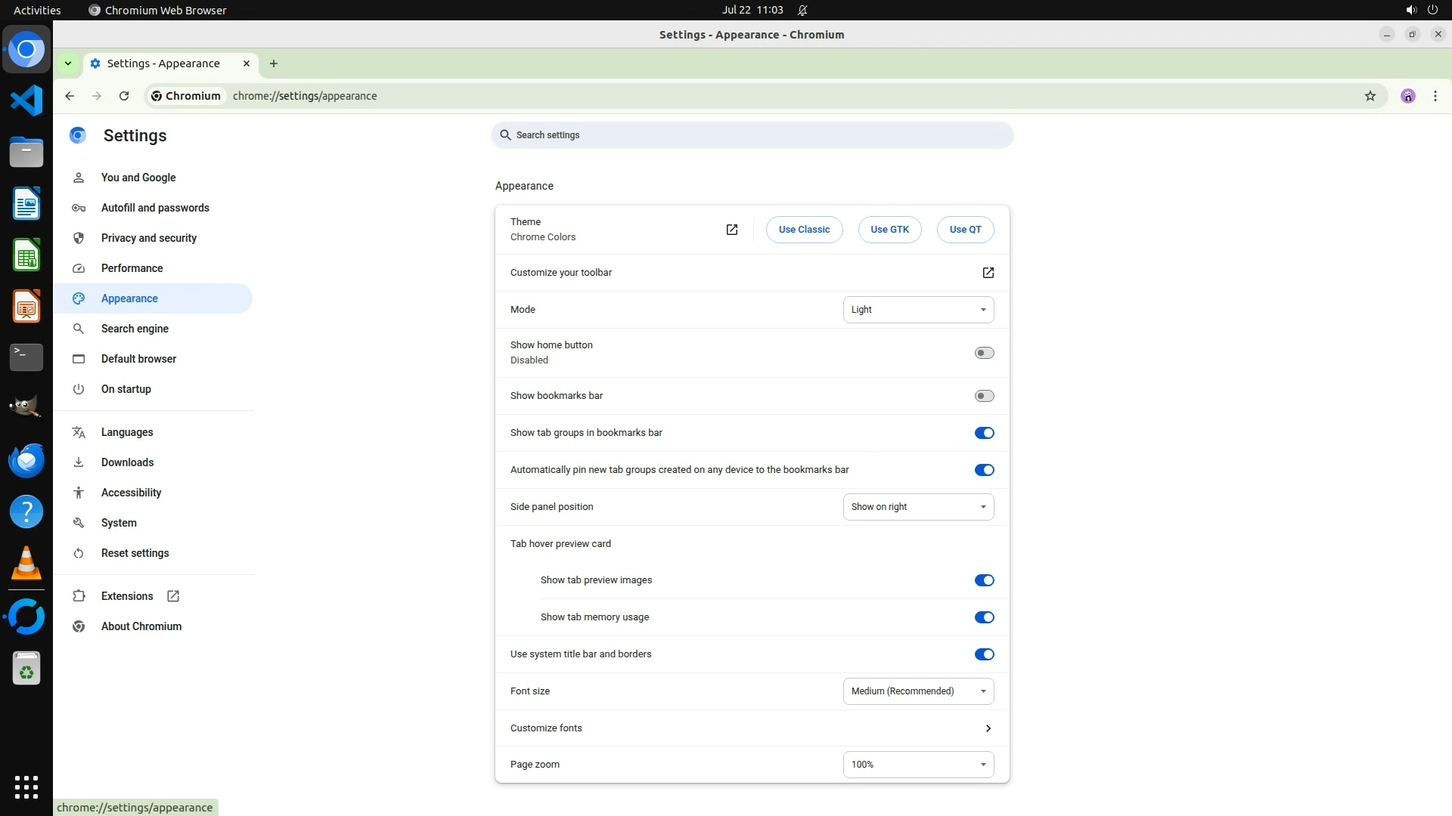Disable Show tab memory usage toggle
The width and height of the screenshot is (1452, 816).
(x=983, y=617)
